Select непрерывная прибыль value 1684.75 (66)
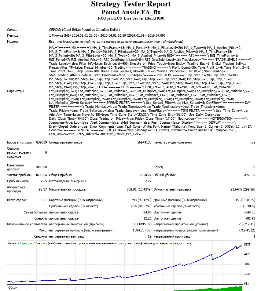 (x=142, y=230)
